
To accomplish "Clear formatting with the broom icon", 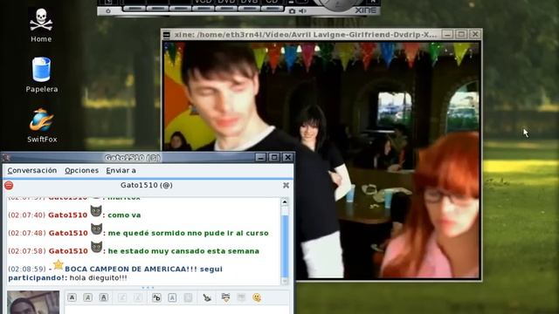I will pos(207,297).
